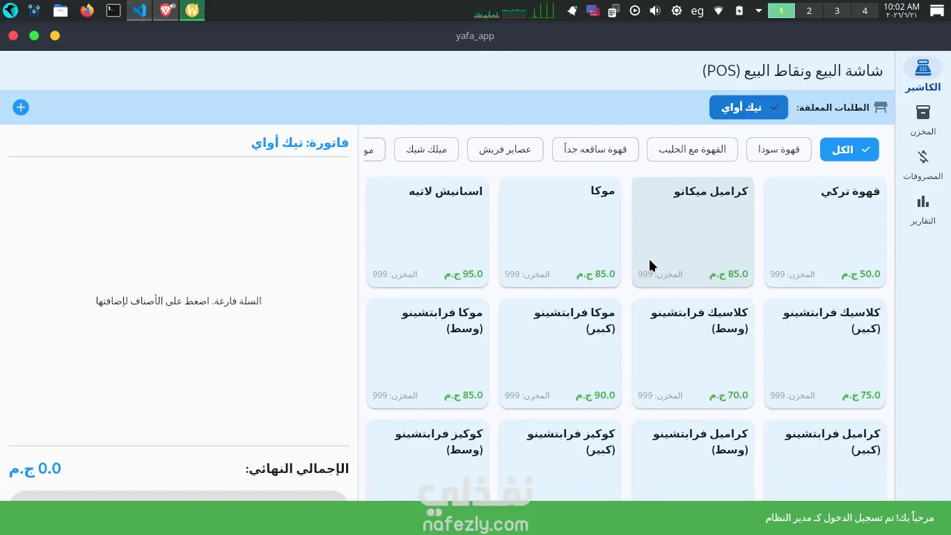Add كراميل ميكاتو to the cart
This screenshot has height=535, width=951.
(693, 232)
